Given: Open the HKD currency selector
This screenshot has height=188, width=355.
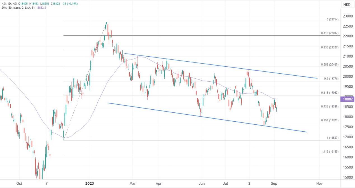Looking at the screenshot, I should point(347,5).
